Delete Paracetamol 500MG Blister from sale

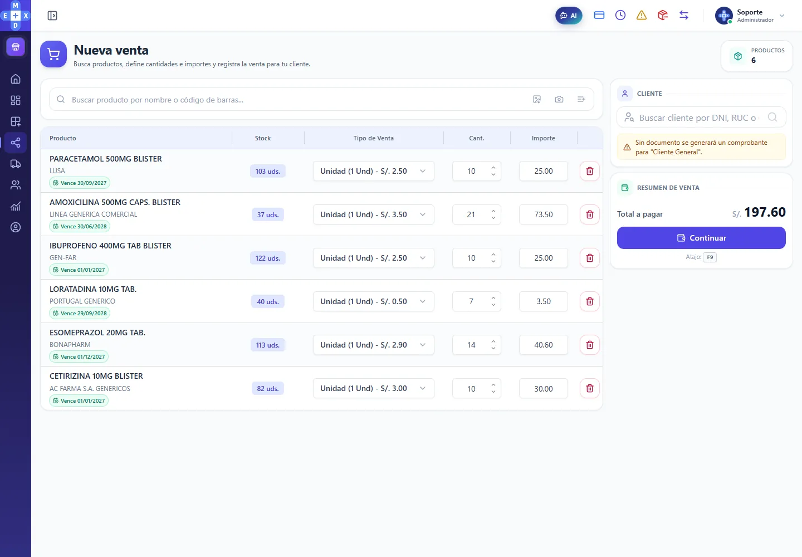click(590, 171)
